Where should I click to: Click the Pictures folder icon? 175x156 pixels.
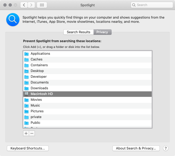click(x=26, y=111)
